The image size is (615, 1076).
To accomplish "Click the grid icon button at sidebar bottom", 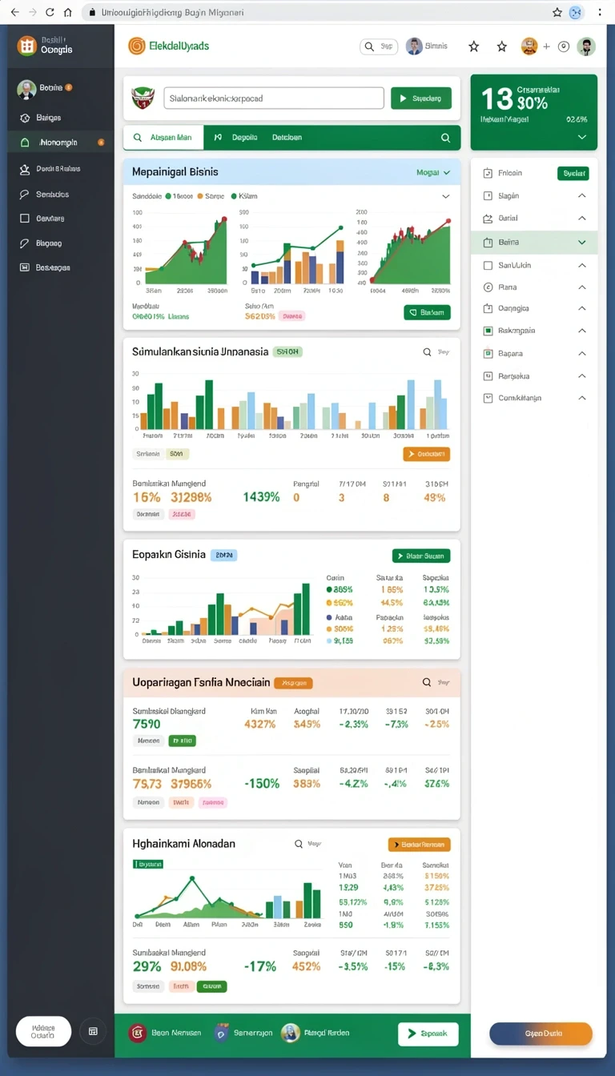I will [x=93, y=1032].
